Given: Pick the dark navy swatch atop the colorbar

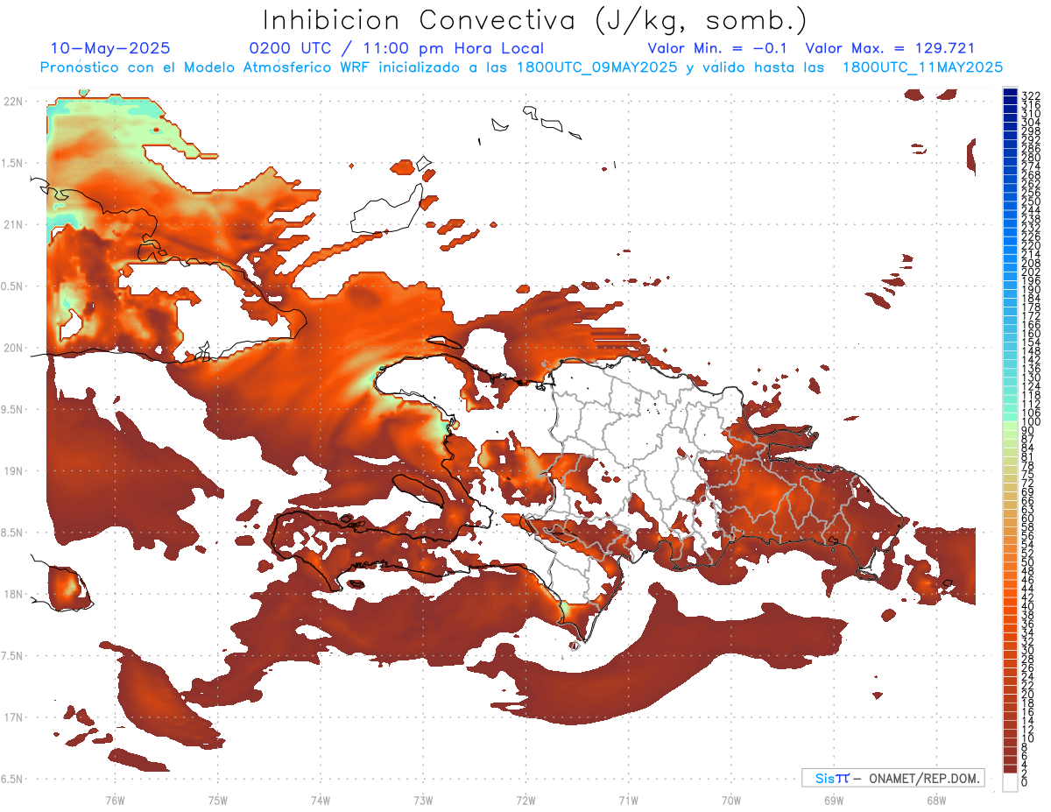Looking at the screenshot, I should pos(1010,92).
